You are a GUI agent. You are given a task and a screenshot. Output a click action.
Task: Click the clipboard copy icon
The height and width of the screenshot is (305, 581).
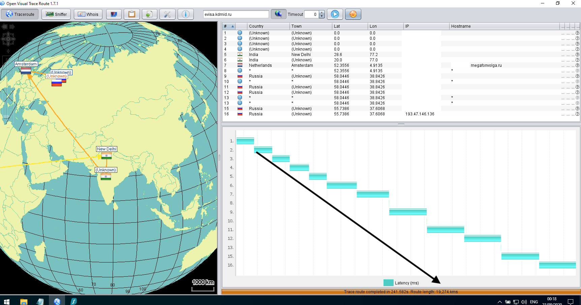click(132, 14)
